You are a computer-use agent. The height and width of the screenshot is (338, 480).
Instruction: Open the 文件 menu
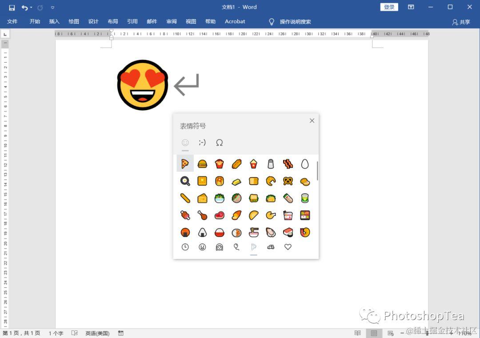tap(12, 21)
